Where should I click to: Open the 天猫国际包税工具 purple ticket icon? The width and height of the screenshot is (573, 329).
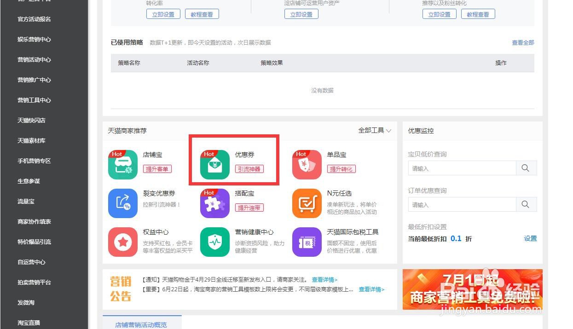(x=307, y=242)
